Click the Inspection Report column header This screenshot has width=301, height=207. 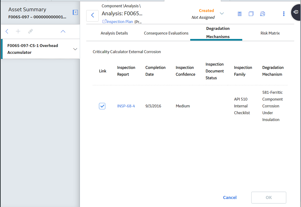126,71
